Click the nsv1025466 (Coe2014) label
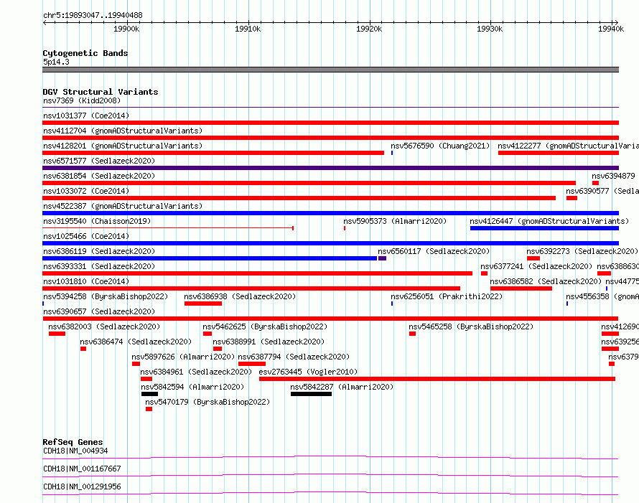 click(86, 236)
